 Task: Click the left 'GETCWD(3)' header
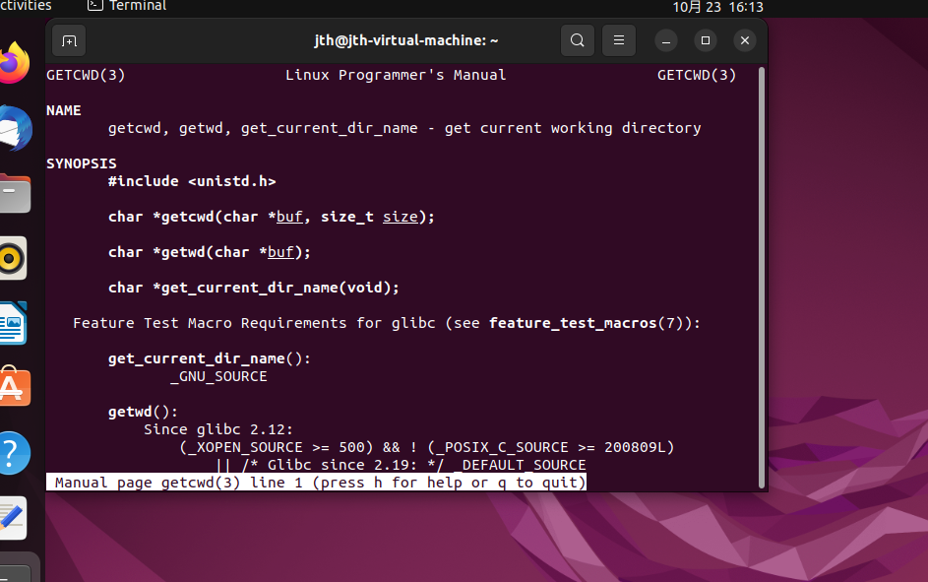[86, 75]
